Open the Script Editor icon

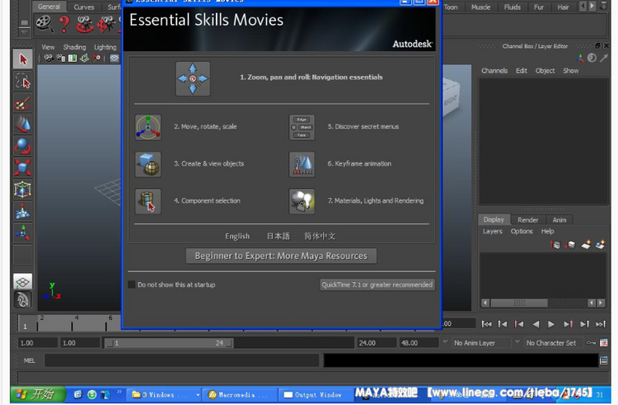click(603, 360)
